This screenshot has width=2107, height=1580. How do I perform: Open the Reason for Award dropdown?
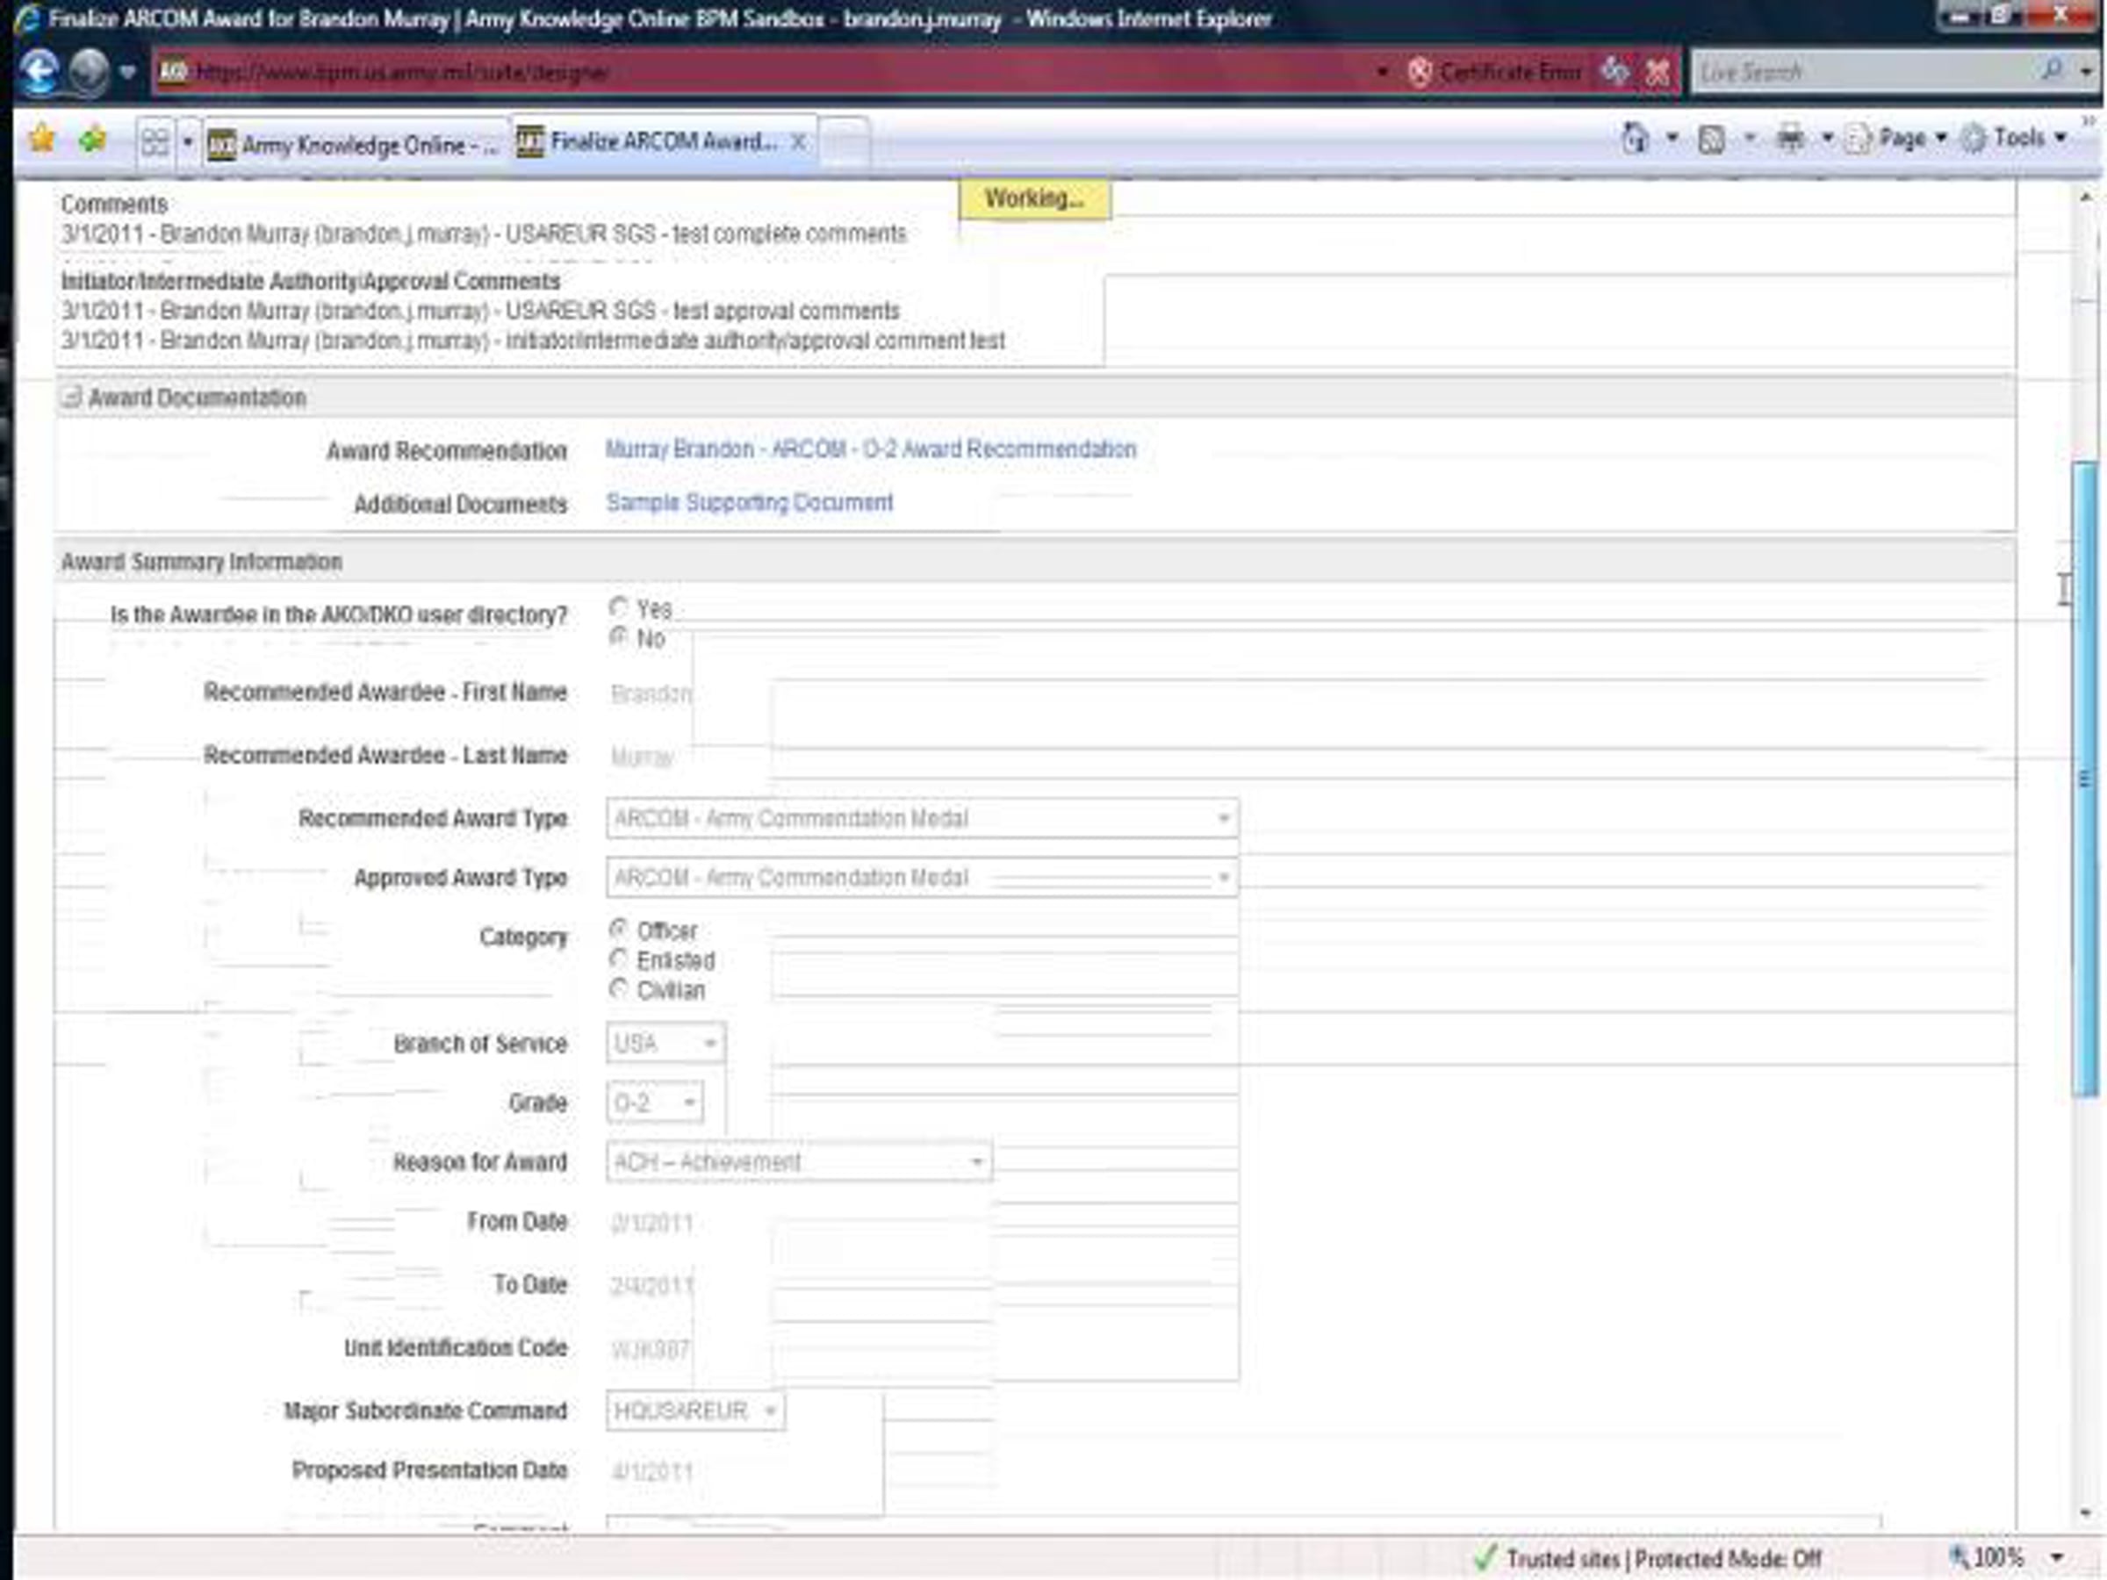tap(976, 1162)
